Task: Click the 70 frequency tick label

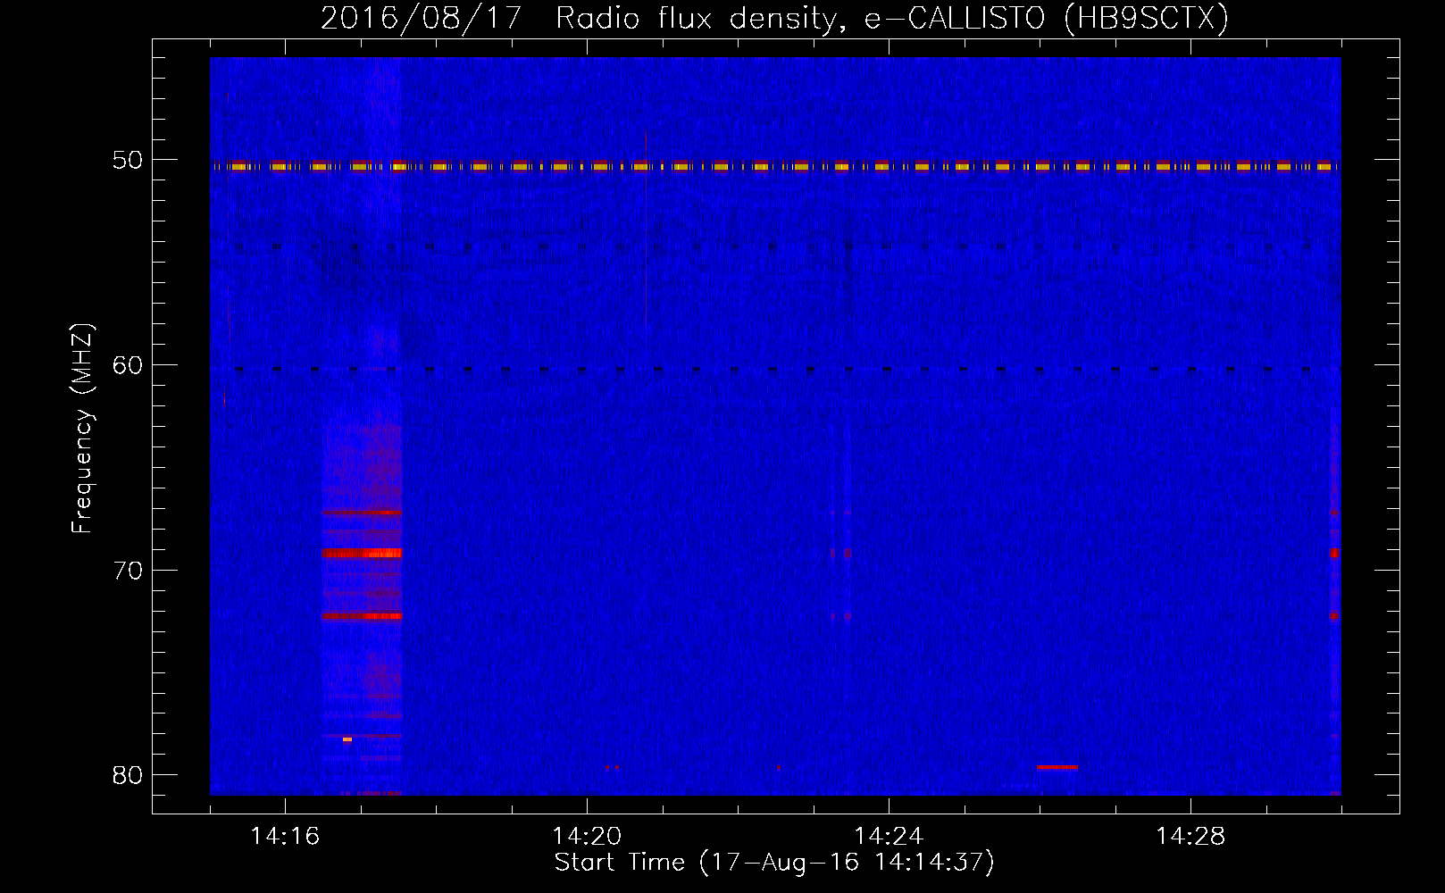Action: [128, 571]
